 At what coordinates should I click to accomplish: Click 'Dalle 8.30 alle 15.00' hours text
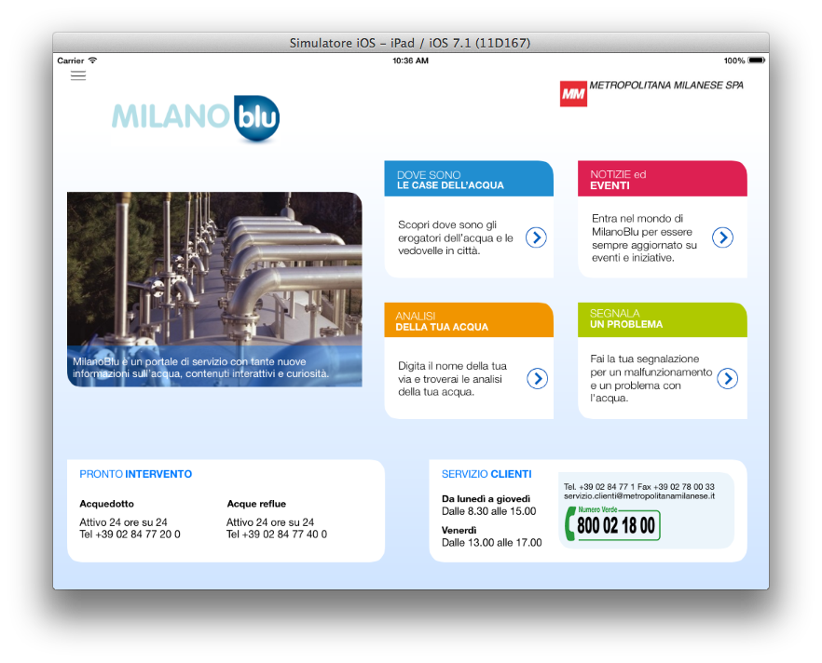[488, 511]
